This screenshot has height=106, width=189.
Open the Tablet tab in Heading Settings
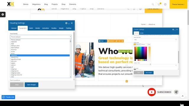tap(31, 28)
